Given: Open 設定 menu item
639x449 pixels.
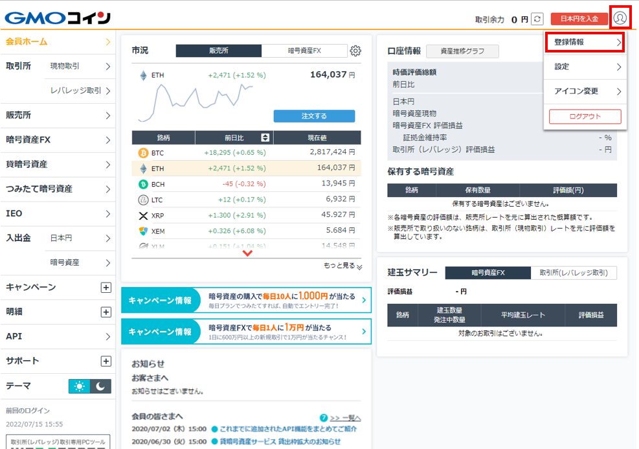Looking at the screenshot, I should click(x=585, y=67).
